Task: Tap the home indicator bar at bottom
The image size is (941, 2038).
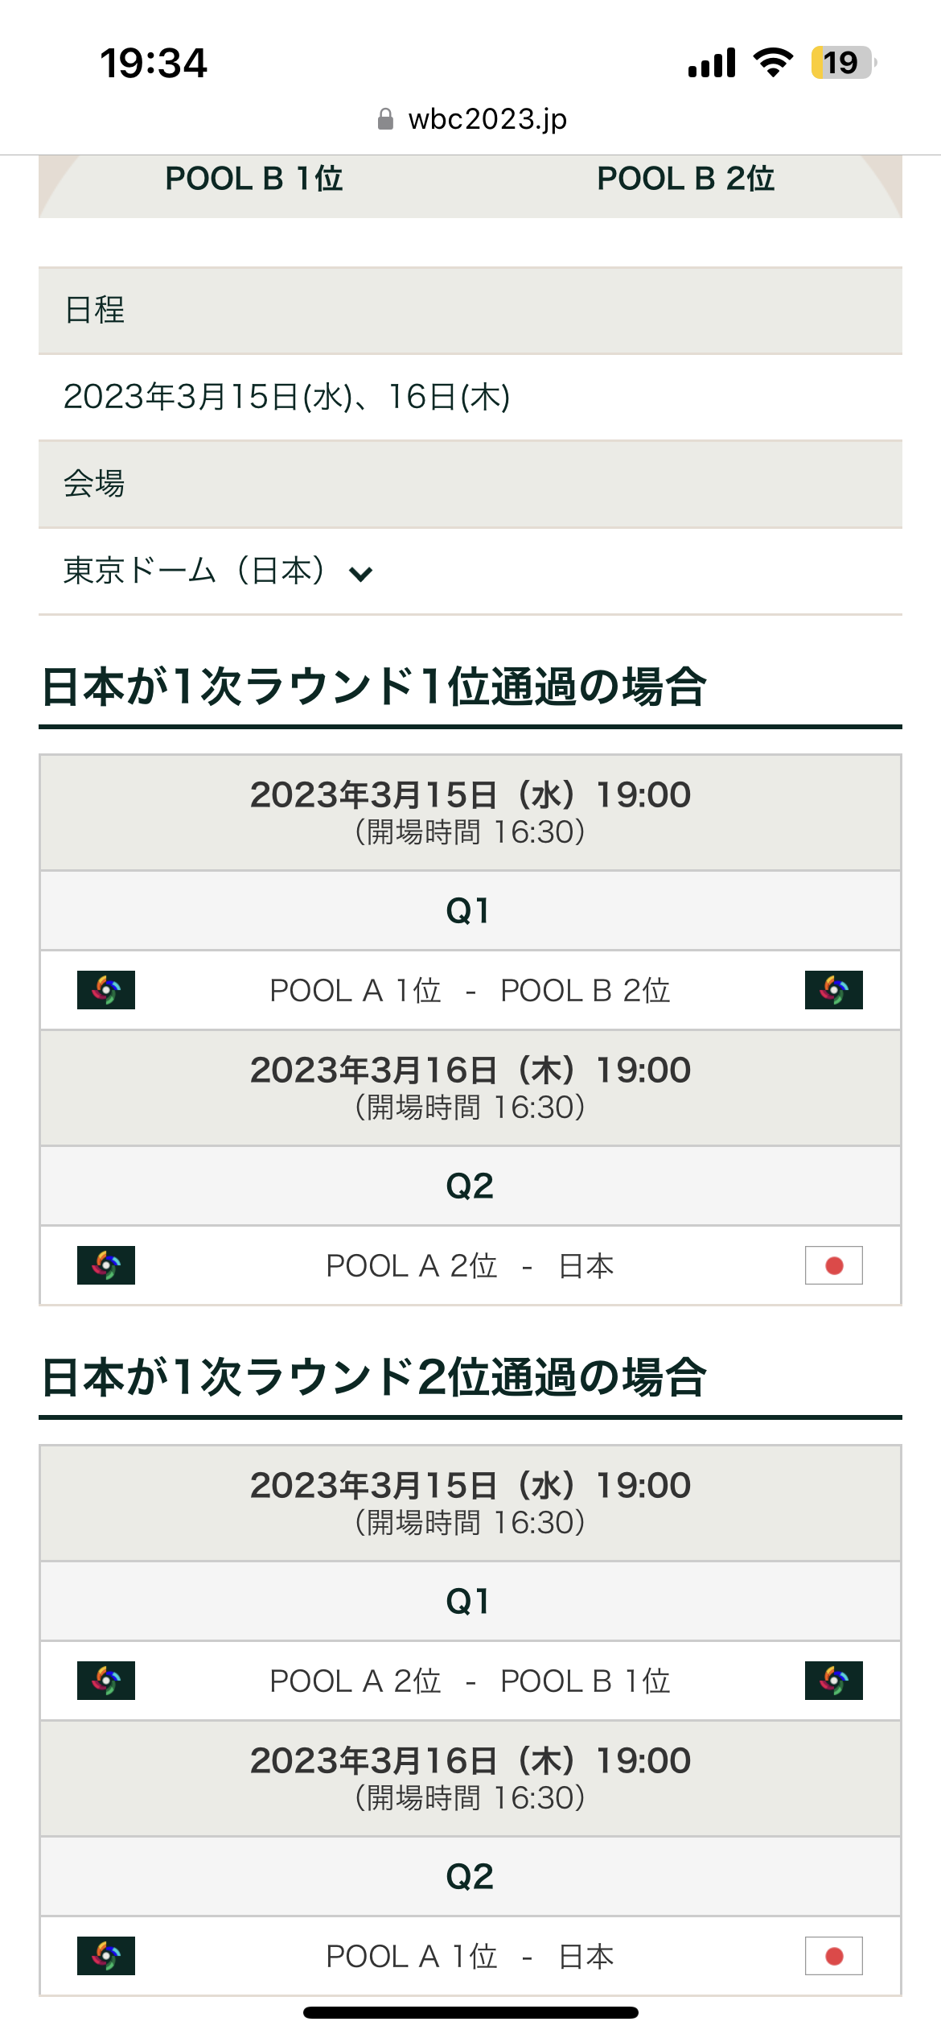Action: tap(470, 2012)
